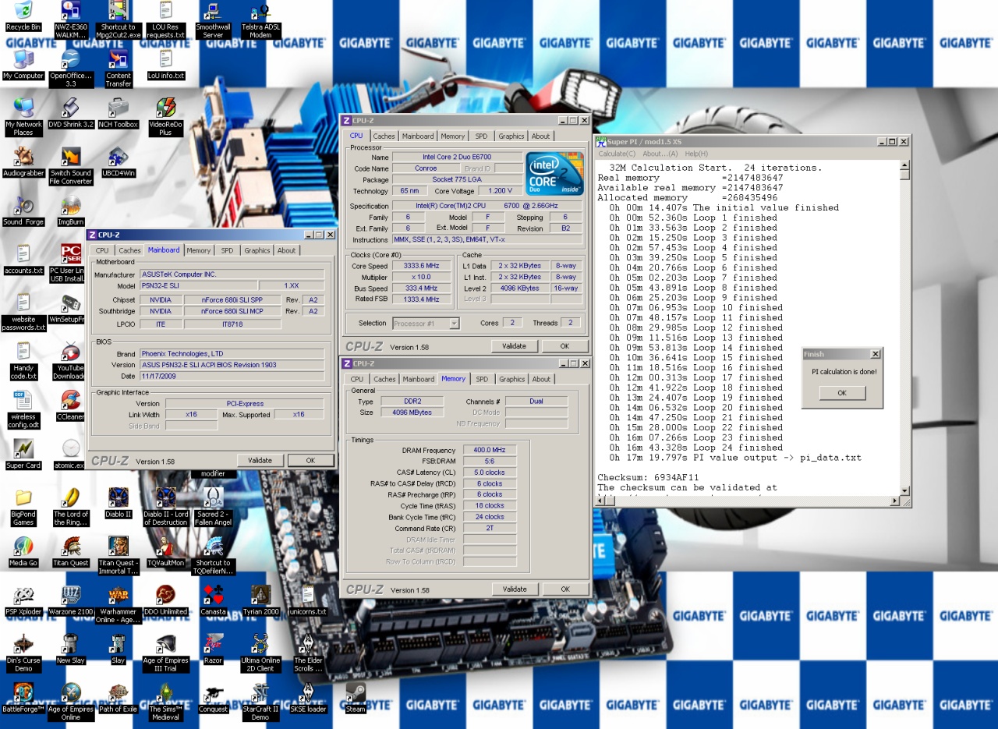Open About menu in Super PI
The width and height of the screenshot is (998, 729).
click(x=661, y=154)
